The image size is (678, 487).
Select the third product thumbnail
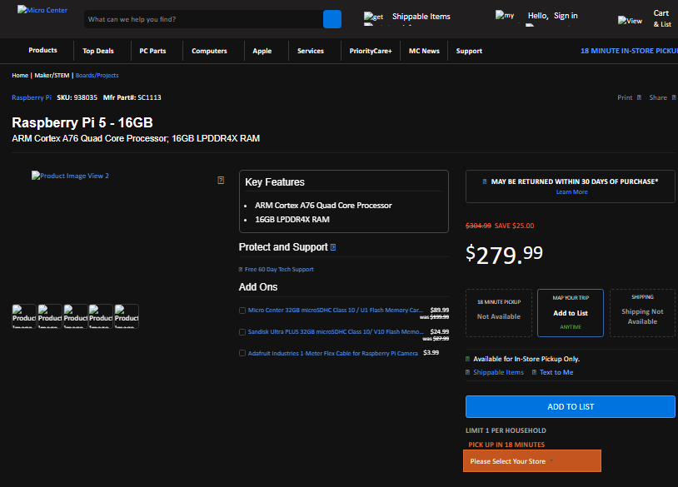click(75, 316)
